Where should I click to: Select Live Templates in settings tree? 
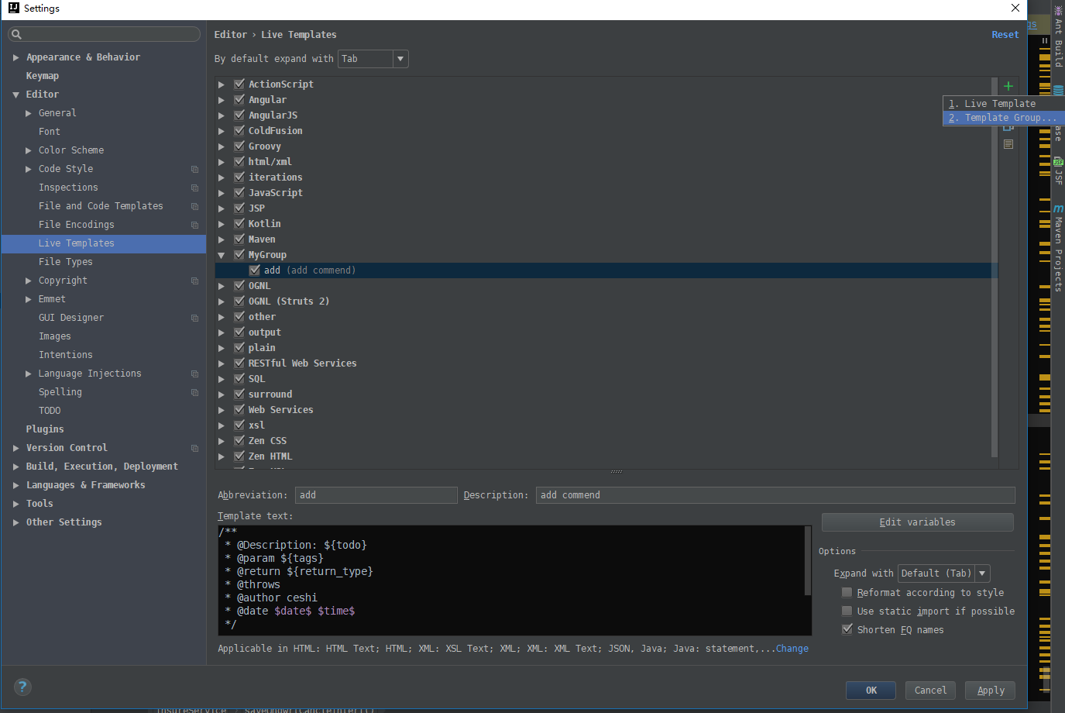click(104, 243)
